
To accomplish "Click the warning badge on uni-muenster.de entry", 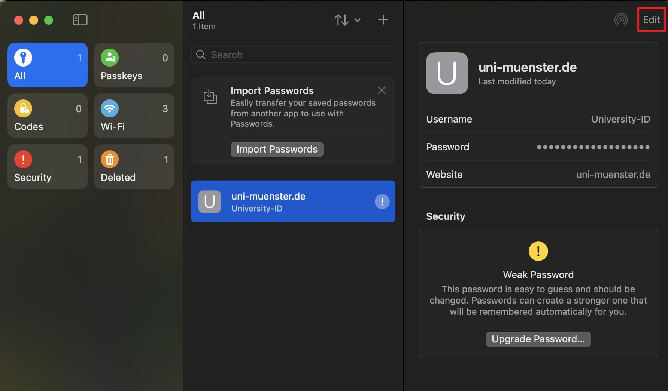I will click(382, 202).
